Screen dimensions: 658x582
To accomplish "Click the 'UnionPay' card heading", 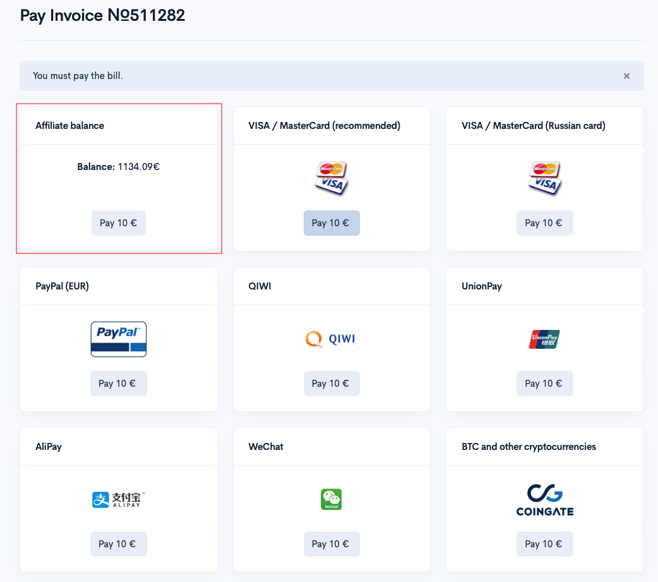I will 482,286.
